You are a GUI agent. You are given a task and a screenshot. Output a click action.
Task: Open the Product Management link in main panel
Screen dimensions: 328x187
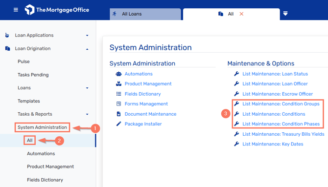point(148,84)
